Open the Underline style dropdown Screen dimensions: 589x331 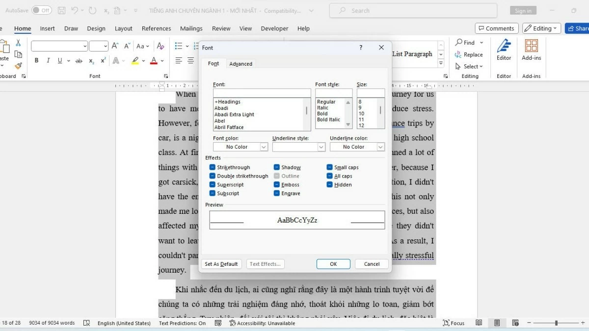pyautogui.click(x=321, y=147)
